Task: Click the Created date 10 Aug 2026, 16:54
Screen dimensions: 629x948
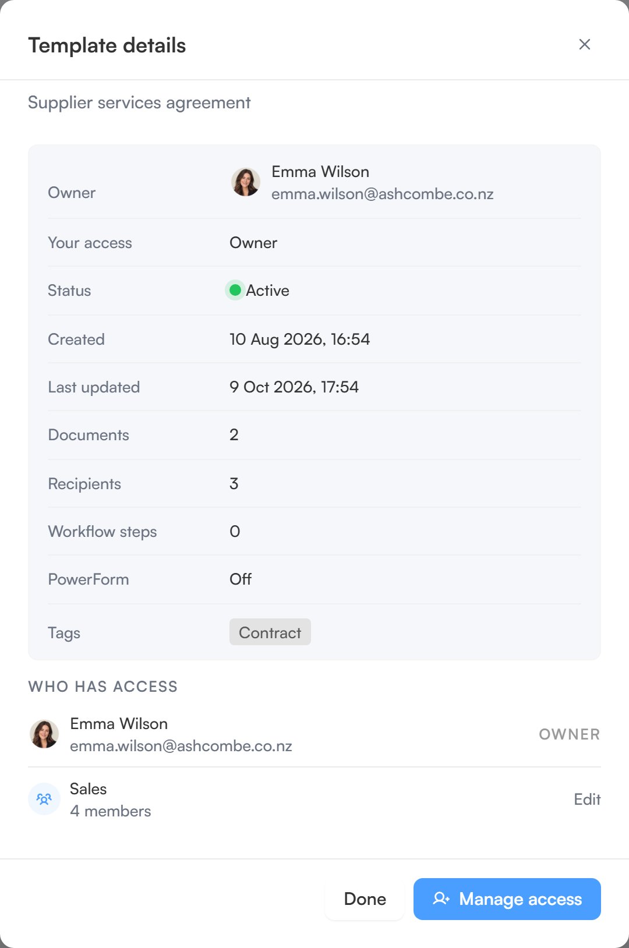Action: click(x=300, y=339)
